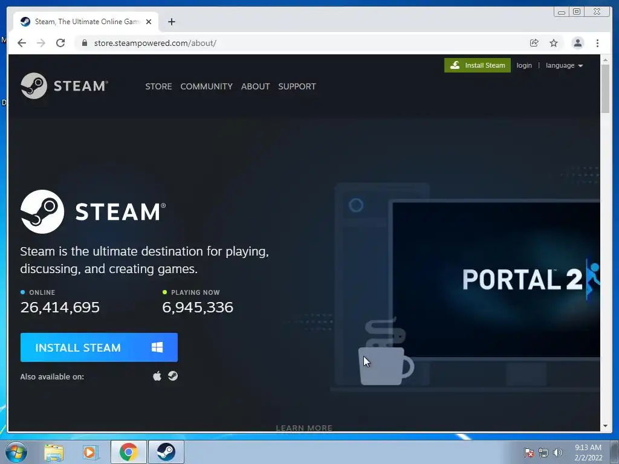Click the large Steam logo in the hero section
The height and width of the screenshot is (464, 619).
click(93, 211)
